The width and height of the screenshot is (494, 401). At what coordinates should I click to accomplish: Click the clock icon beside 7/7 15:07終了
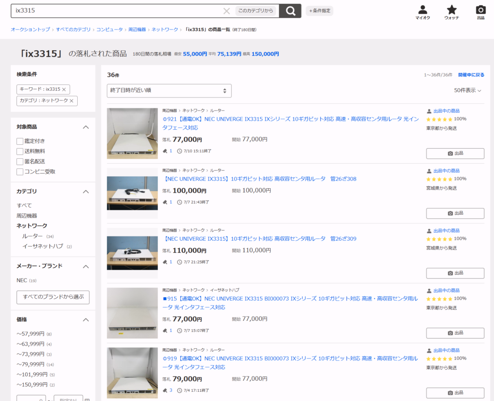179,331
